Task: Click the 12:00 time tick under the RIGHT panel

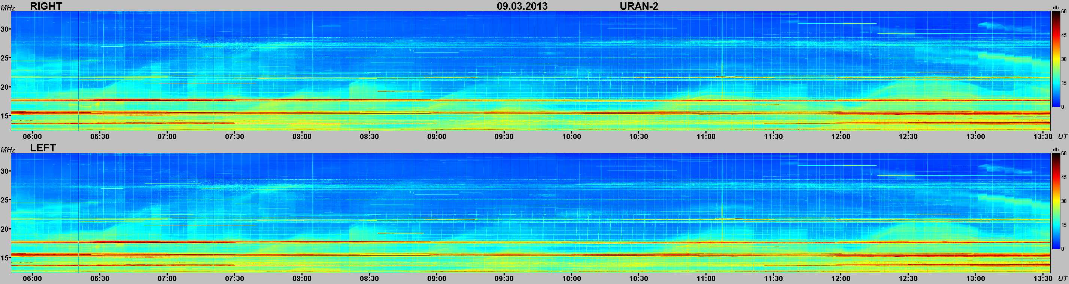Action: (841, 136)
